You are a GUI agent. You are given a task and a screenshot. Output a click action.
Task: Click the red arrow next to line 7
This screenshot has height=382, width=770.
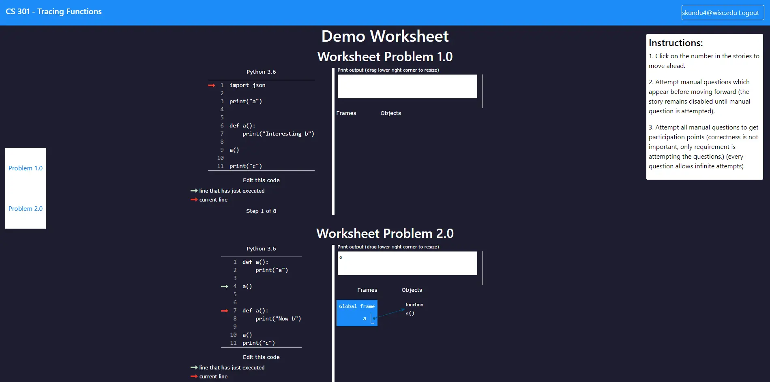(x=224, y=311)
